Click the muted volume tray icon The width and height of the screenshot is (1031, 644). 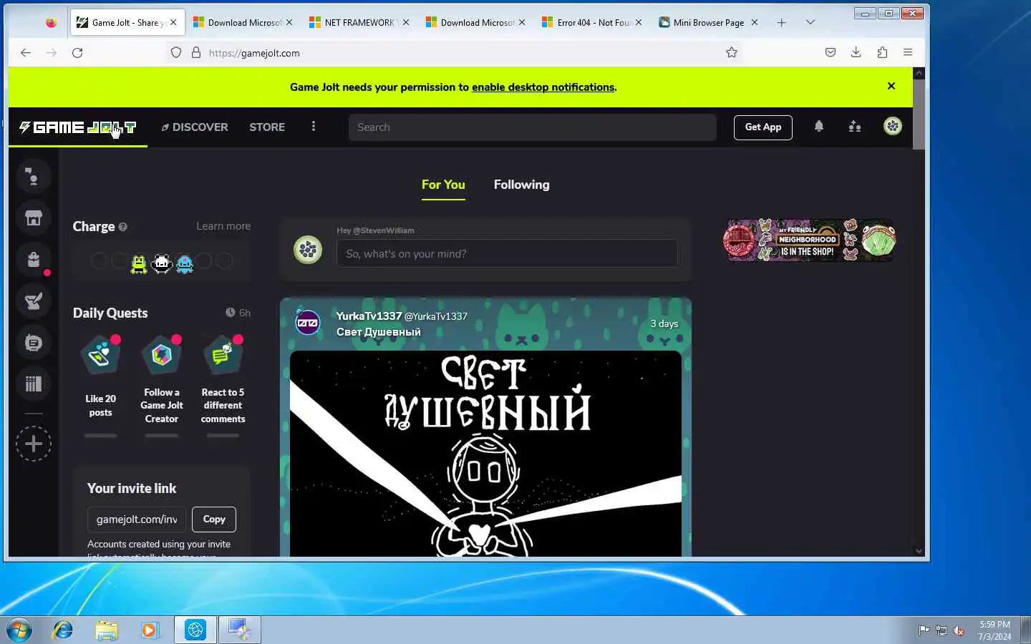pos(958,630)
